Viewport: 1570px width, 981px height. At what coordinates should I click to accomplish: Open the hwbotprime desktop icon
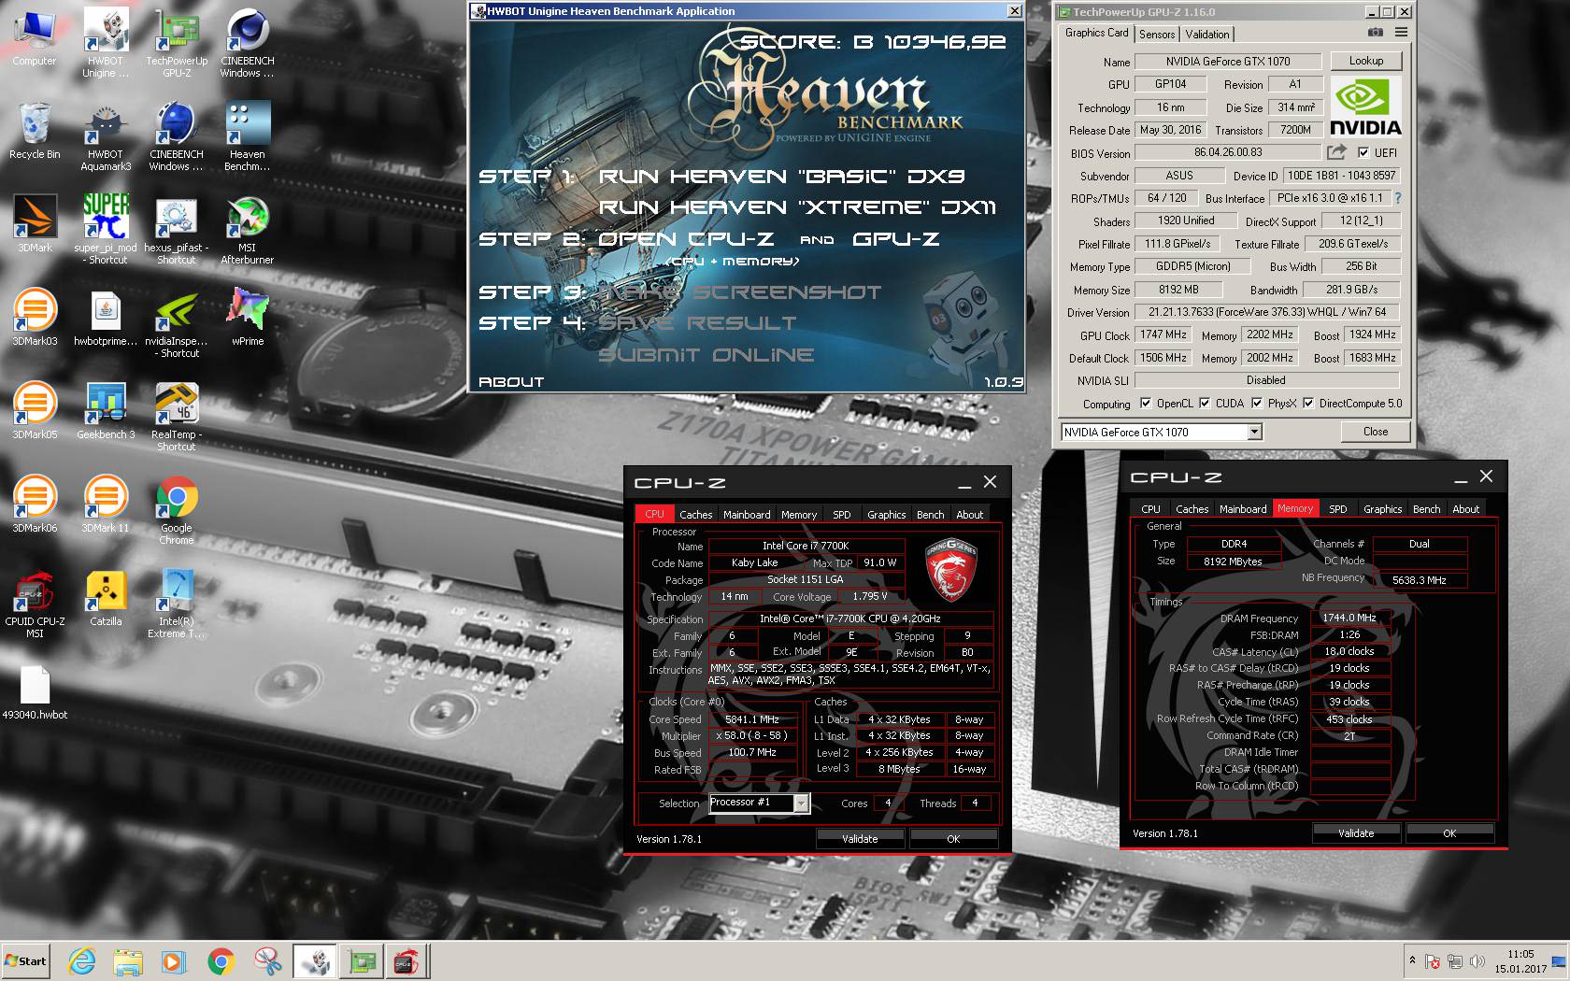(x=106, y=318)
